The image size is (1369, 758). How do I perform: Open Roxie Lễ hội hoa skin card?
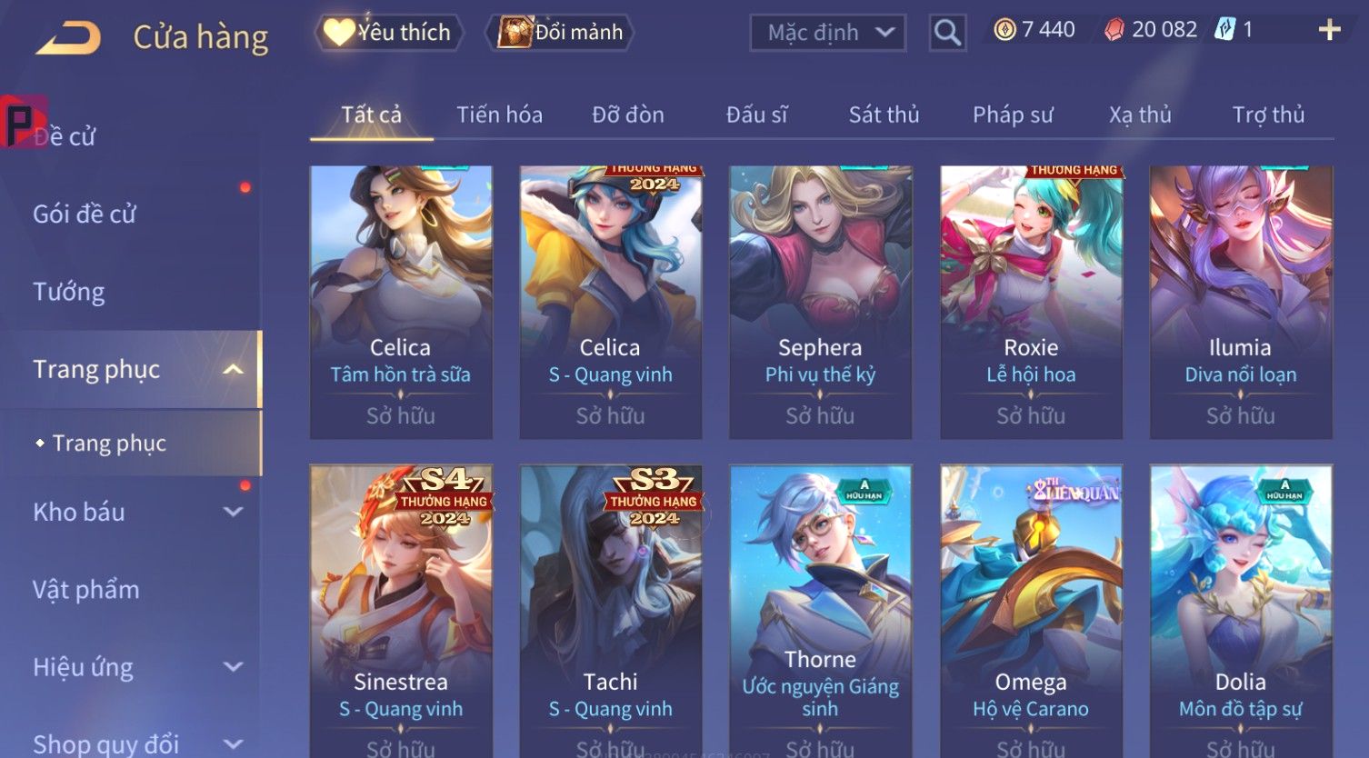tap(1031, 302)
